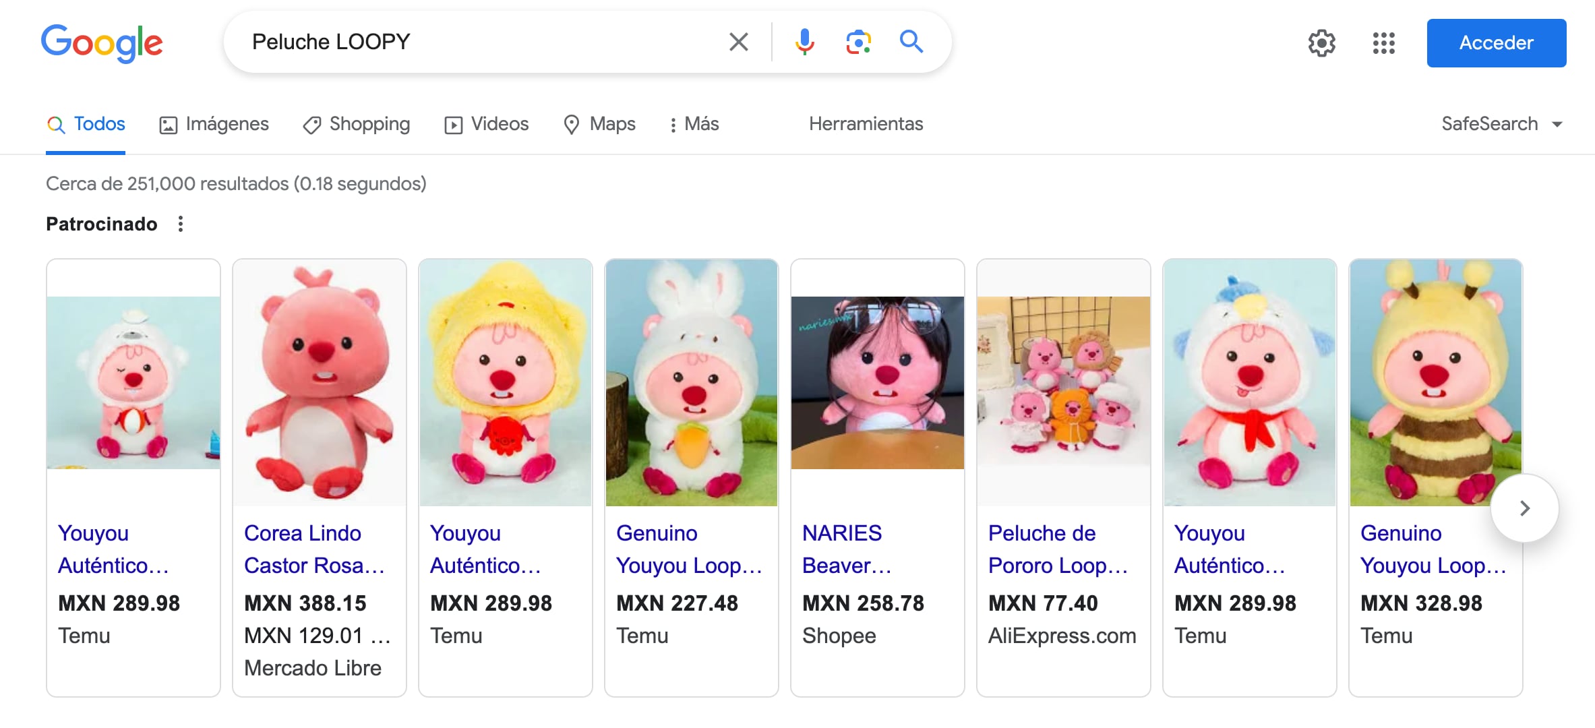This screenshot has height=728, width=1595.
Task: Open the settings gear menu
Action: 1321,43
